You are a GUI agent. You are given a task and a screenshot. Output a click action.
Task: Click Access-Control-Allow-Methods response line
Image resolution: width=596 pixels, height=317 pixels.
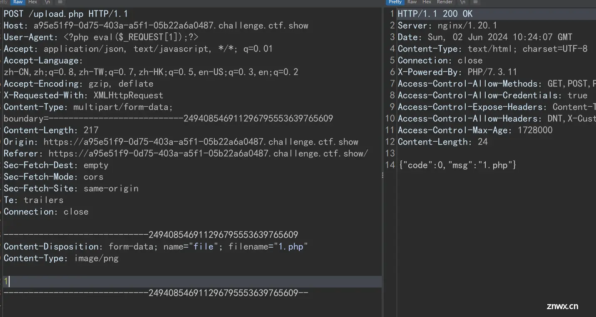click(497, 84)
